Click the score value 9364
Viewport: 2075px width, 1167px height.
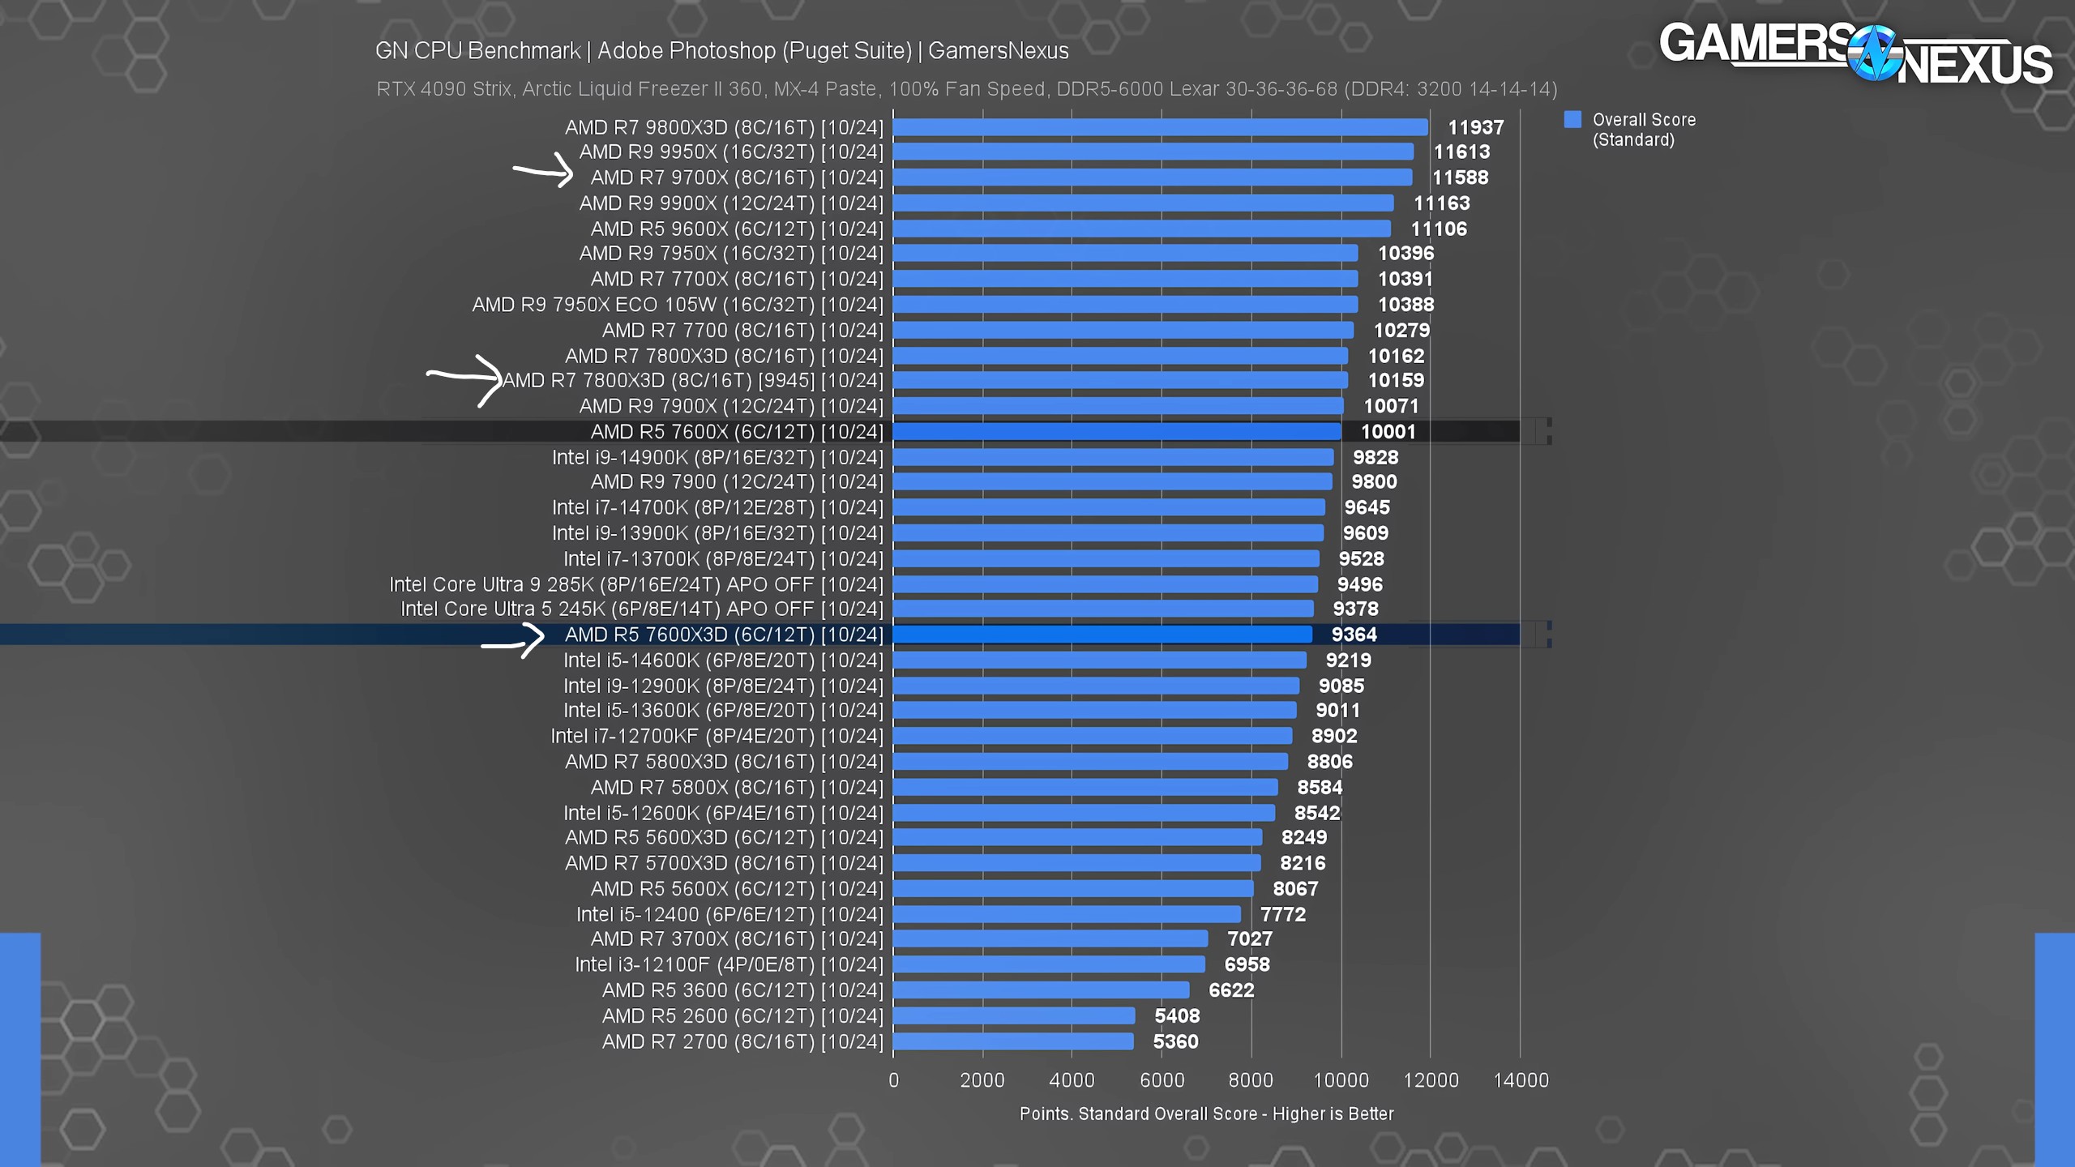click(x=1354, y=635)
